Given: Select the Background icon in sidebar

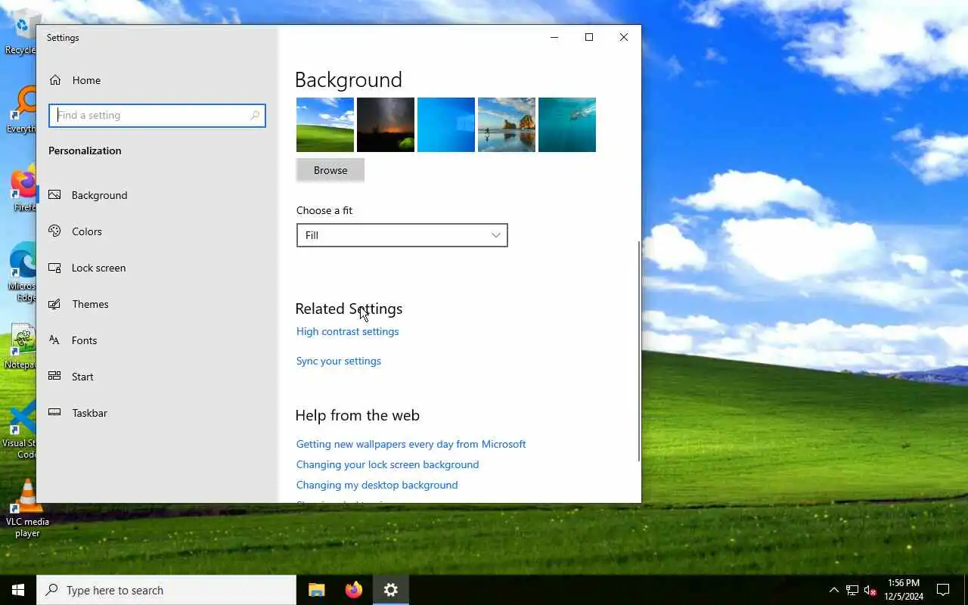Looking at the screenshot, I should (54, 195).
